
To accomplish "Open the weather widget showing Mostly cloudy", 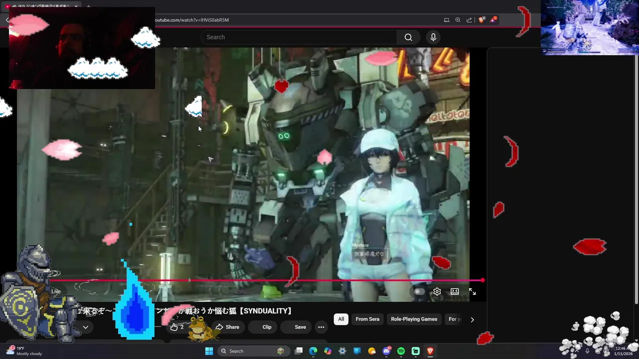I will pyautogui.click(x=24, y=351).
